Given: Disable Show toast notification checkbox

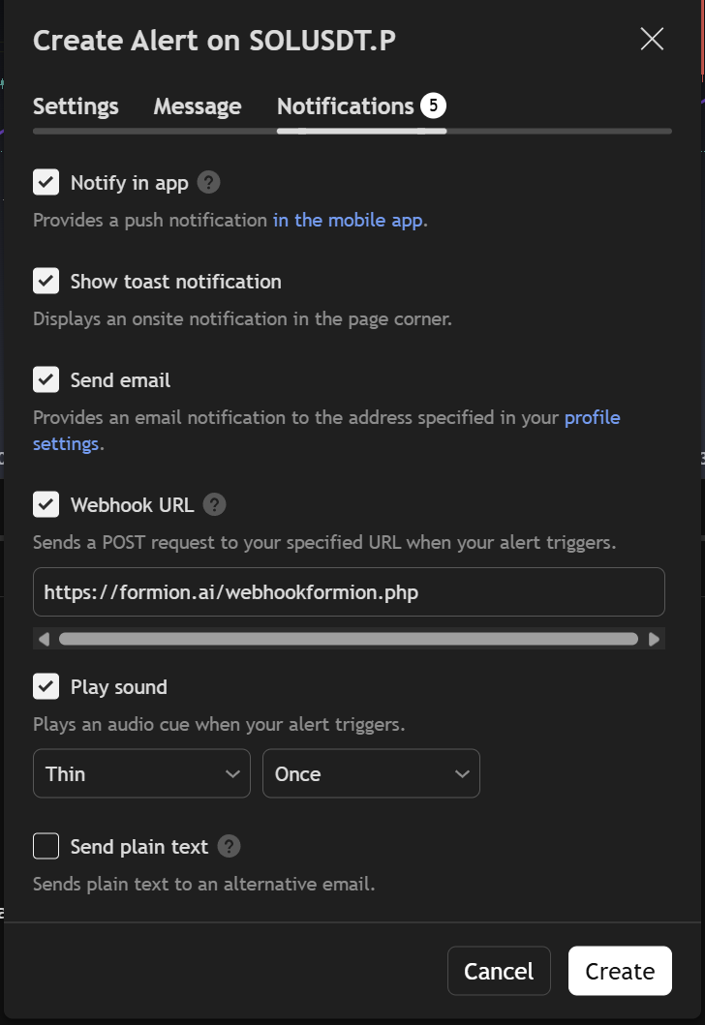Looking at the screenshot, I should pos(46,282).
